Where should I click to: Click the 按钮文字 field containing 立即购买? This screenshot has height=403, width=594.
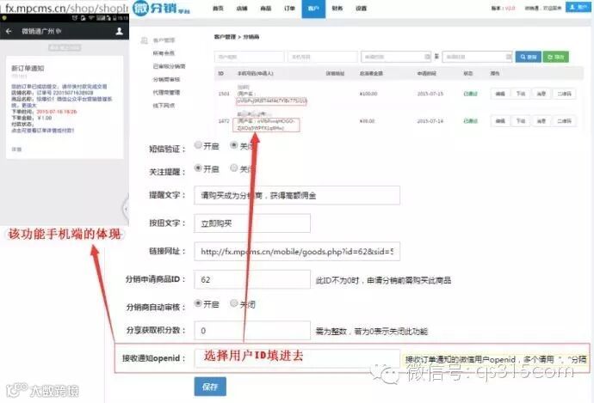[x=252, y=223]
